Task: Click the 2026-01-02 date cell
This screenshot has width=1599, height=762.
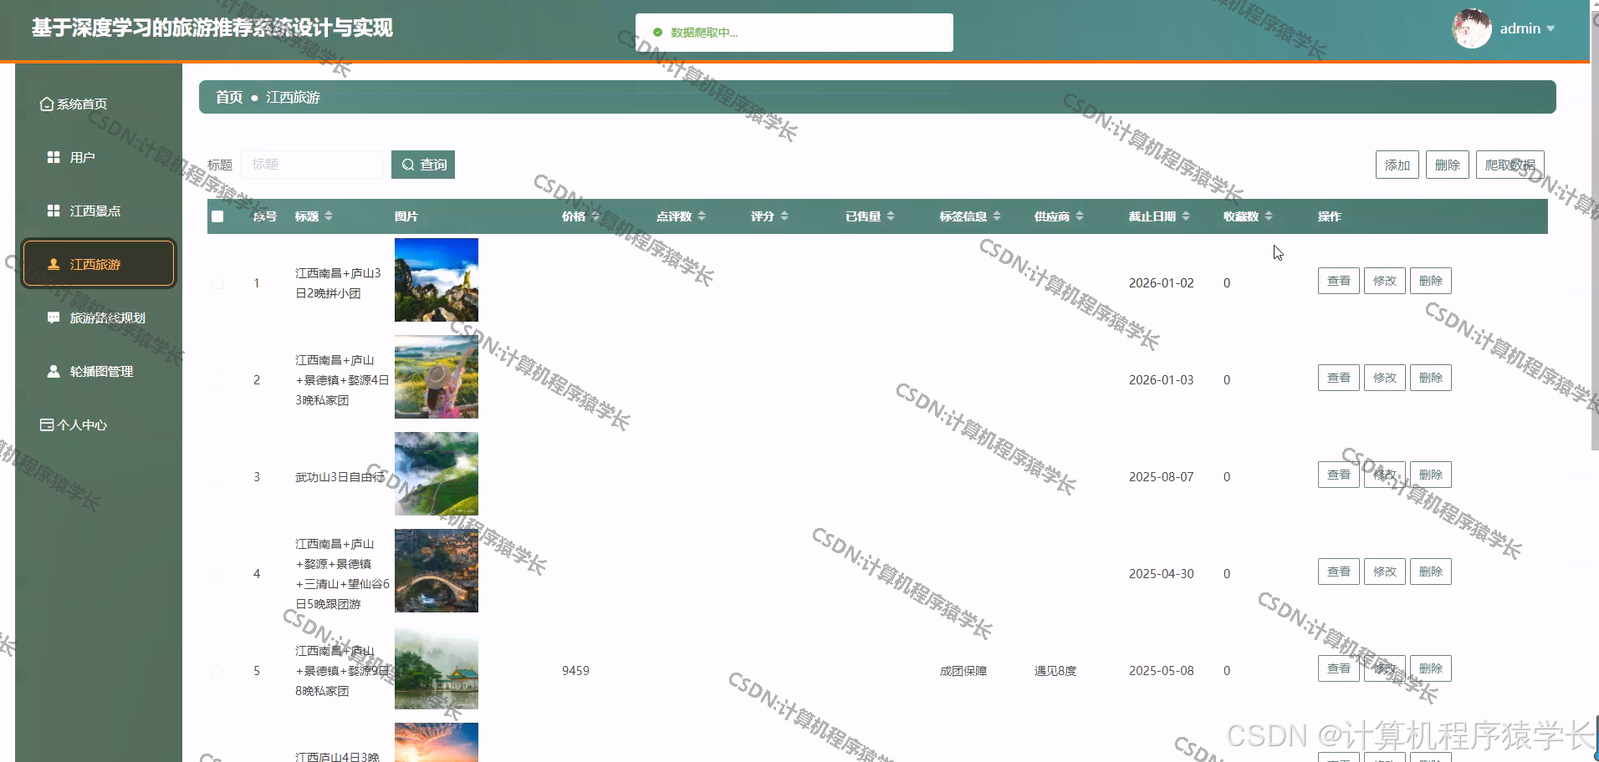Action: tap(1161, 283)
